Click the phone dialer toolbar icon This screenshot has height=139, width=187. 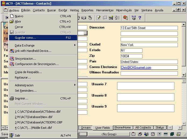point(117,18)
